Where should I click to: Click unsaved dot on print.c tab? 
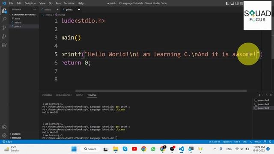pyautogui.click(x=79, y=9)
